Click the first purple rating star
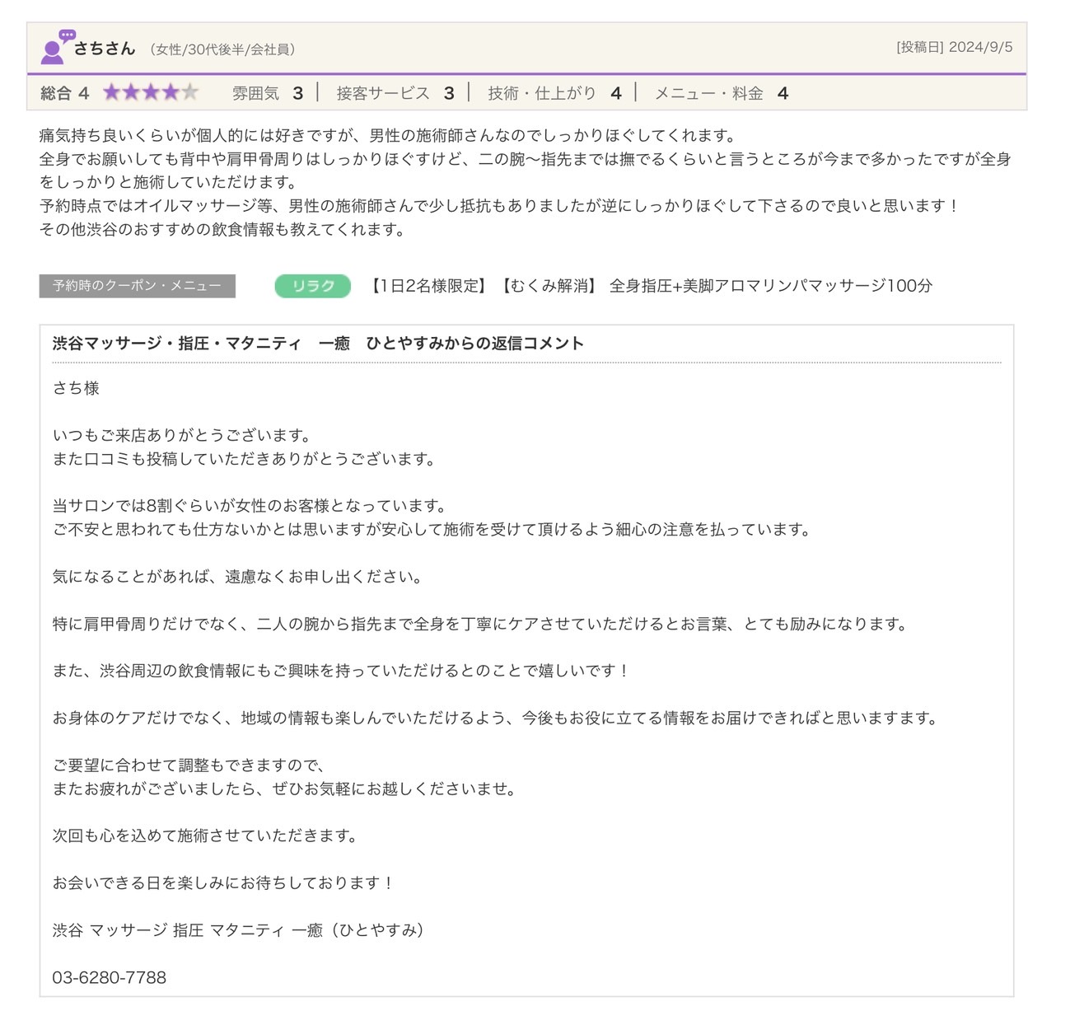1084x1025 pixels. (111, 92)
